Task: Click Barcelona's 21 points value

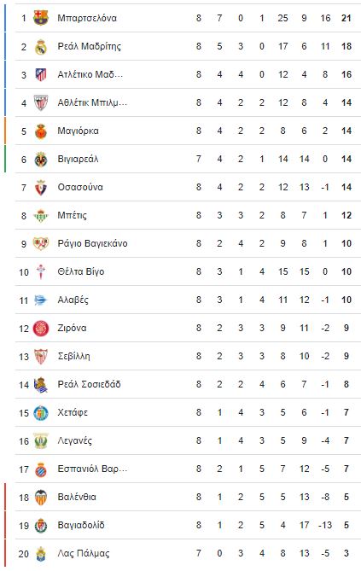Action: [x=346, y=18]
